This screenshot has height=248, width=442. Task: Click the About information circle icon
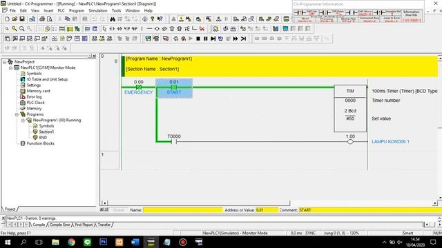tap(145, 19)
